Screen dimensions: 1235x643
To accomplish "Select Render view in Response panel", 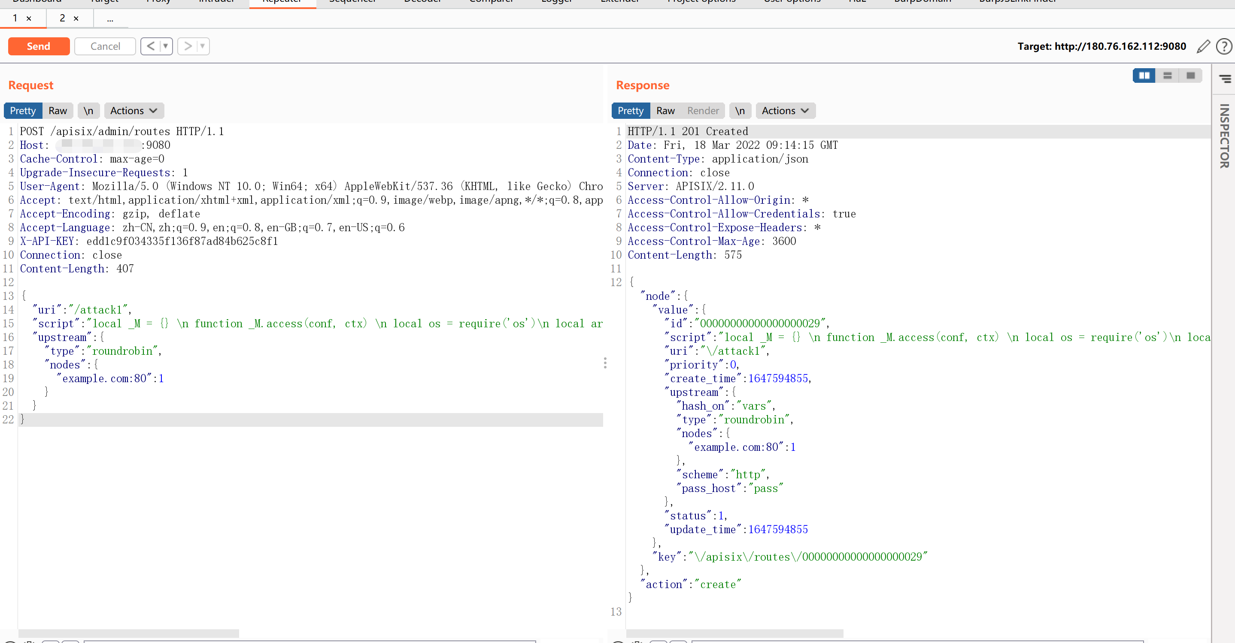I will pos(703,111).
